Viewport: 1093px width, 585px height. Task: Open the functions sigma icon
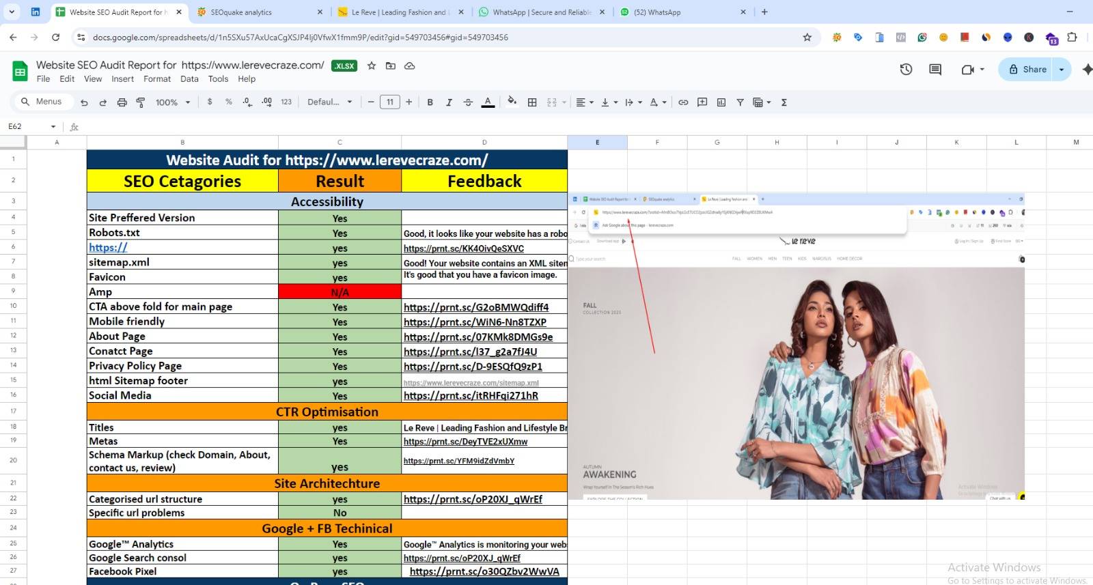[784, 102]
